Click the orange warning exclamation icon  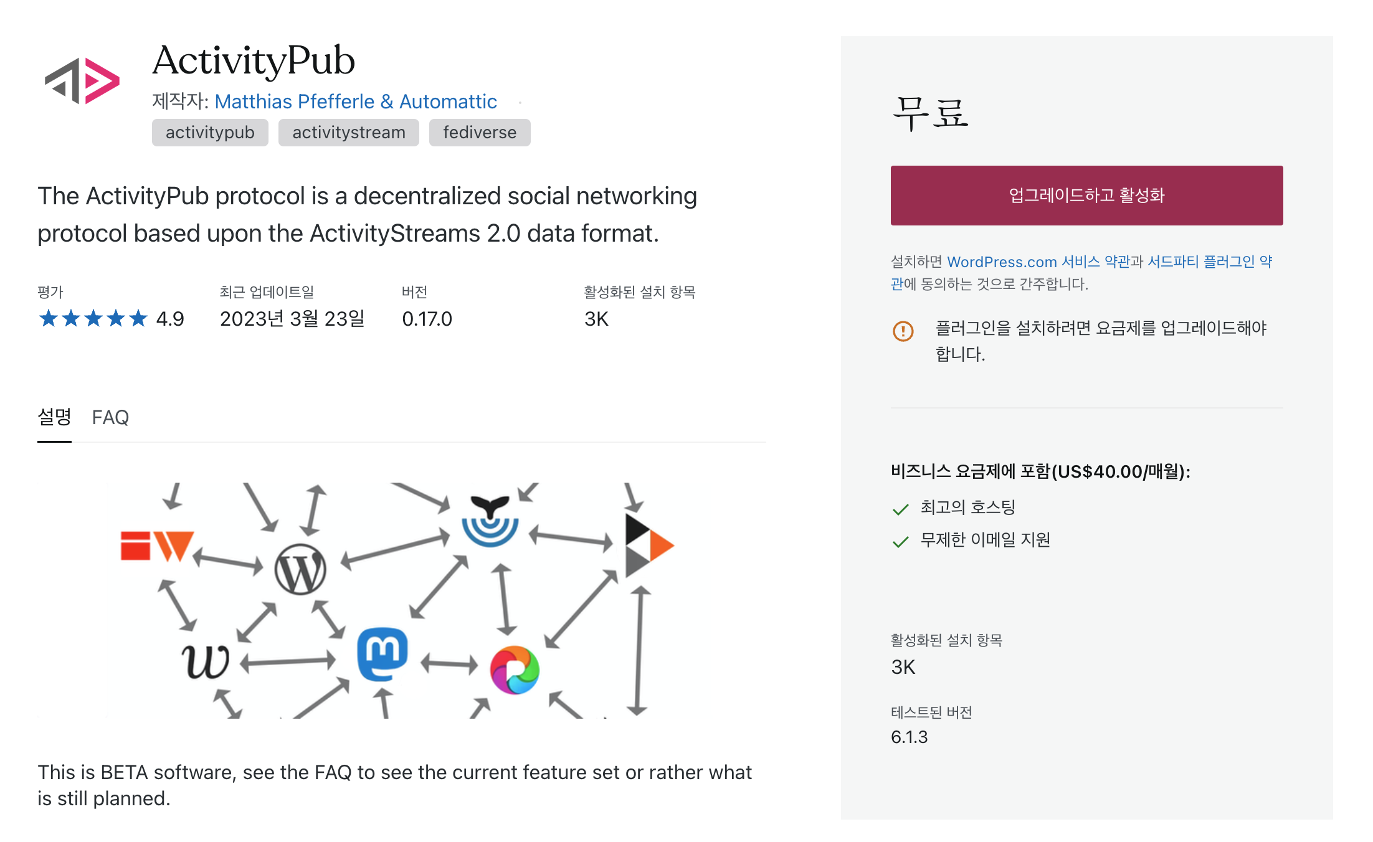[903, 331]
